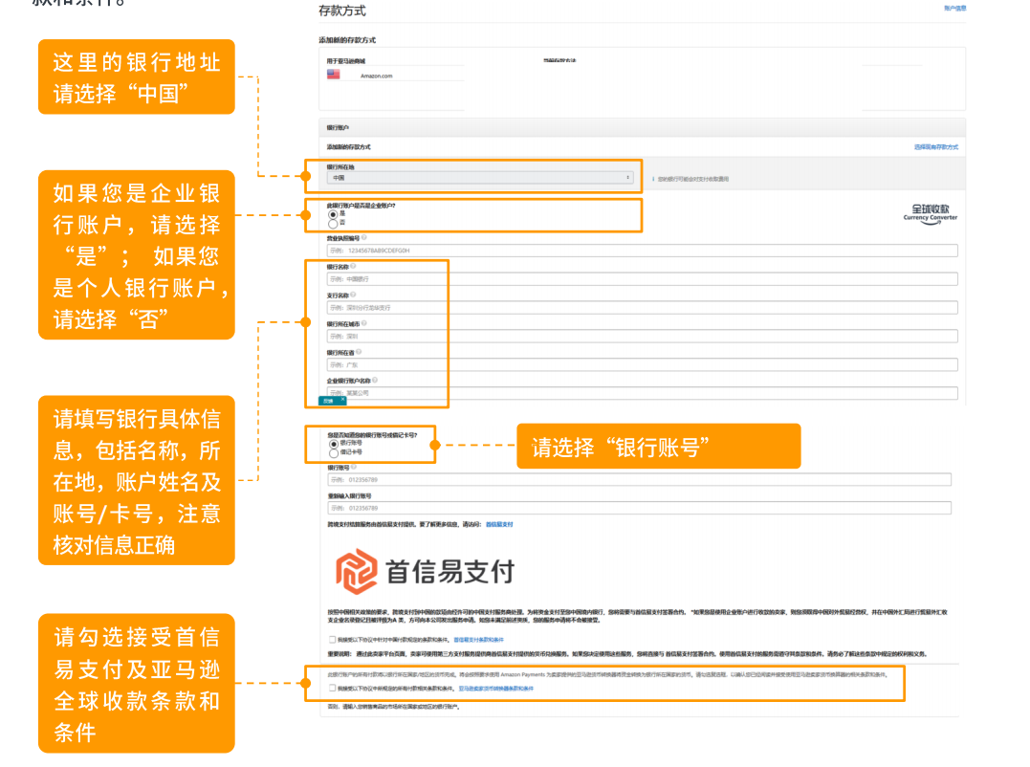Select the 银行账号 radio option
This screenshot has height=767, width=1030.
pos(333,443)
